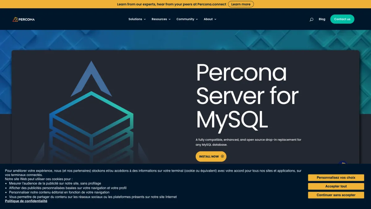The width and height of the screenshot is (371, 209).
Task: Go to the Blog page
Action: tap(322, 19)
